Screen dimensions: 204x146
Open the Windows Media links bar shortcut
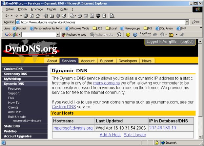[77, 28]
